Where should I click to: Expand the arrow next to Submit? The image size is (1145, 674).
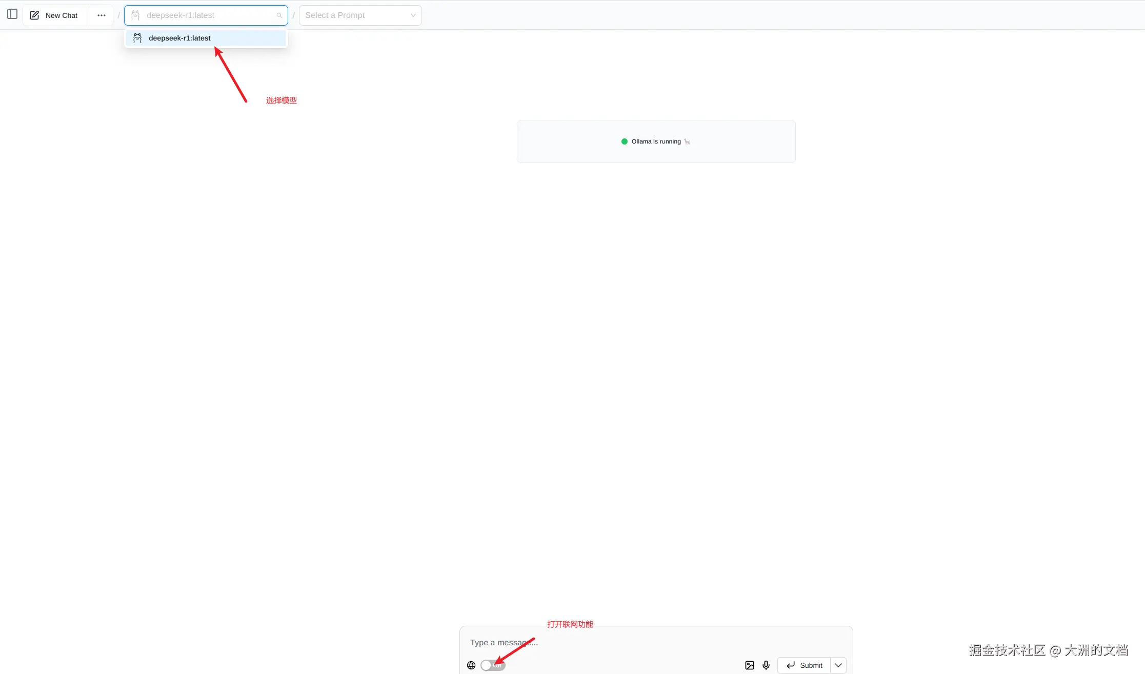point(838,665)
